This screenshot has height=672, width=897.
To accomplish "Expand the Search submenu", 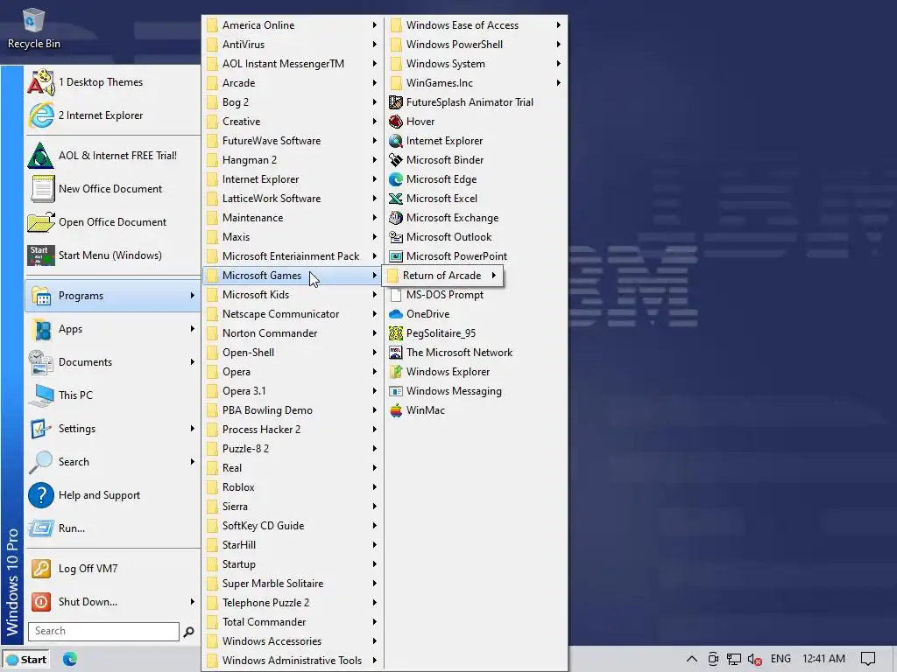I will pos(113,462).
